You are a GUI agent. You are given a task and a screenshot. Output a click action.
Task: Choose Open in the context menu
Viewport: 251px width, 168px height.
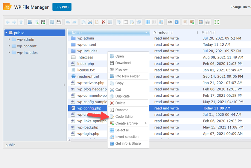[x=128, y=56]
